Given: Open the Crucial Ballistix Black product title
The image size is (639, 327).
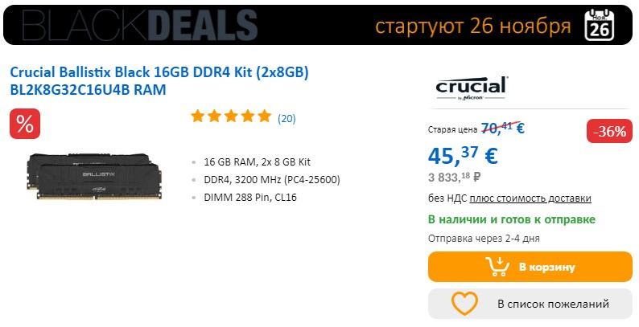Looking at the screenshot, I should pos(159,81).
